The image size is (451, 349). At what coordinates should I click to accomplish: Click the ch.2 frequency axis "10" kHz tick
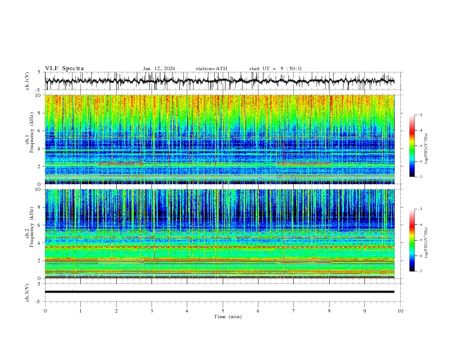click(38, 189)
